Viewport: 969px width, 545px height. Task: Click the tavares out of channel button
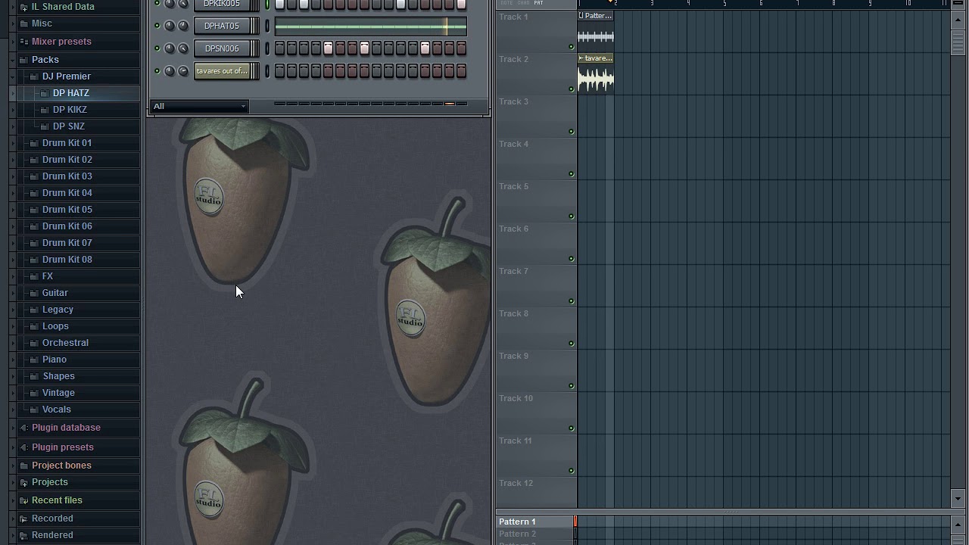click(222, 71)
